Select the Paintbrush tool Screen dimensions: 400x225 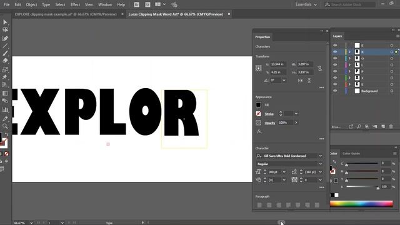5,54
